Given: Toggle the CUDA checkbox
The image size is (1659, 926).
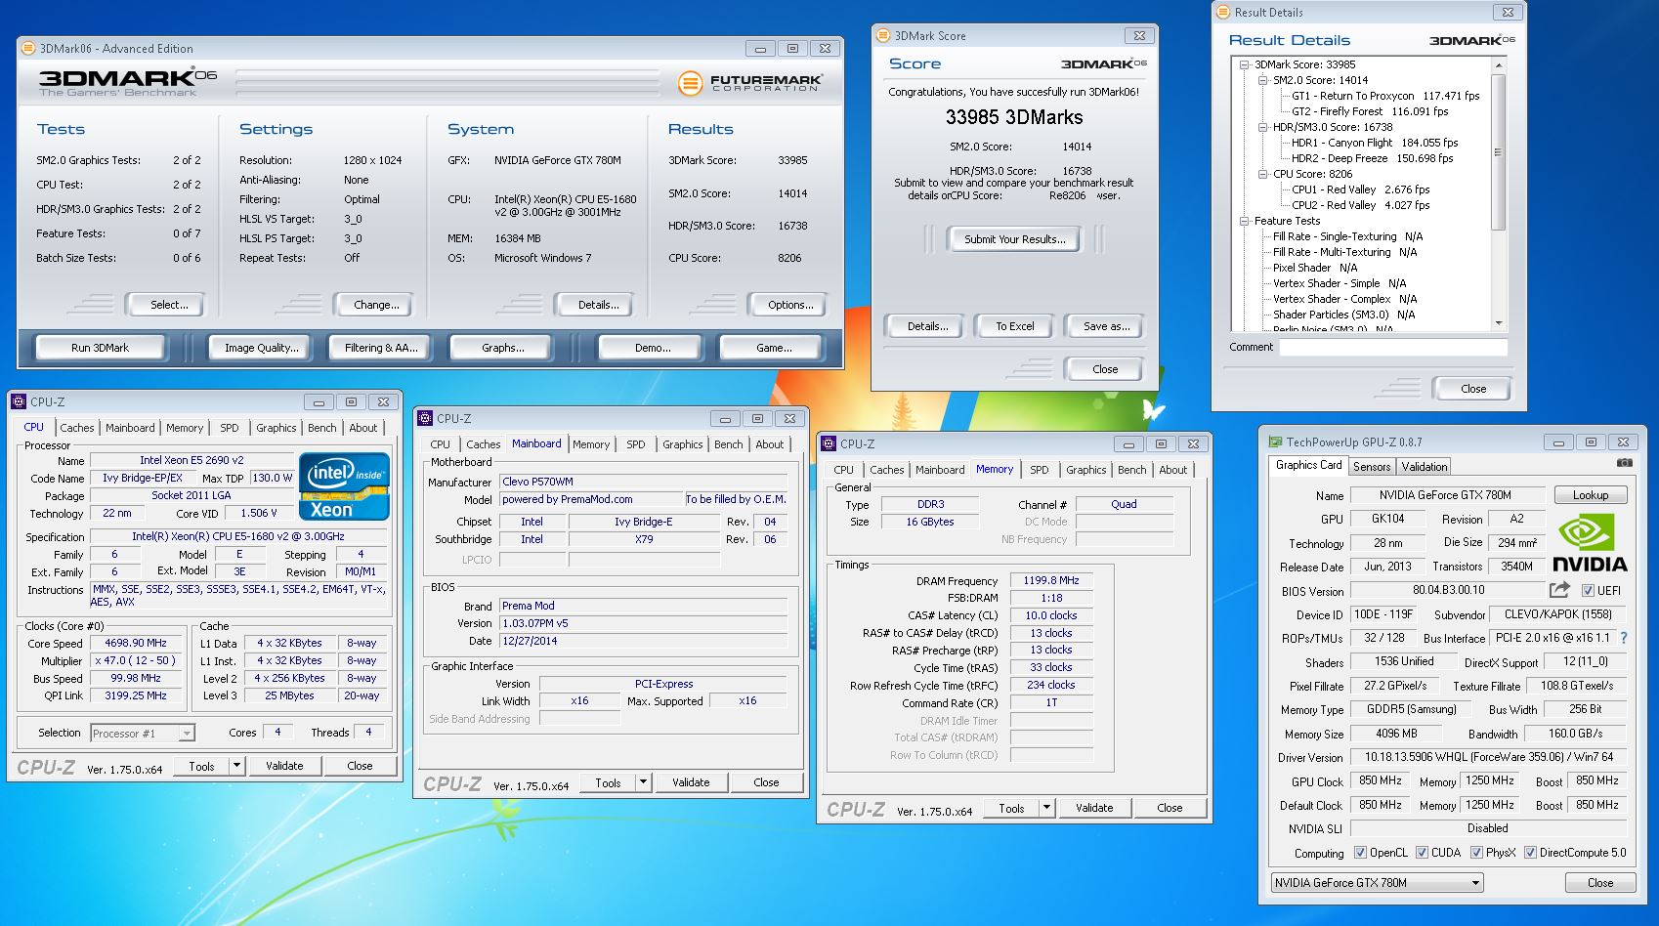Looking at the screenshot, I should tap(1422, 852).
